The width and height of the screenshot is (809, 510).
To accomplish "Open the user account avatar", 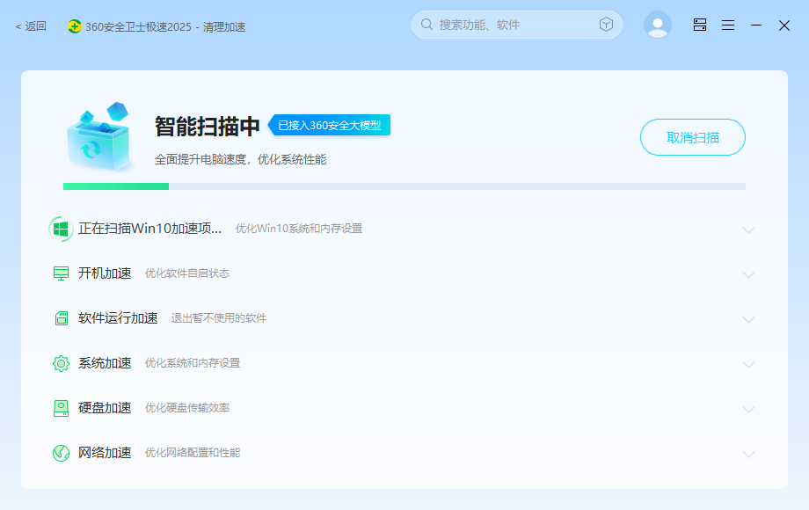I will [x=658, y=25].
